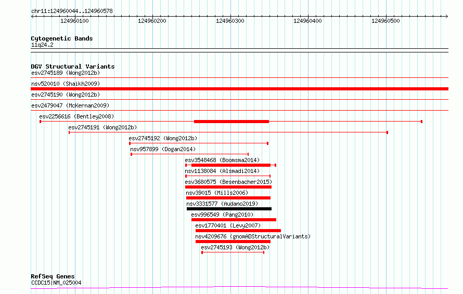The width and height of the screenshot is (463, 294).
Task: Click the nsv3331577 (Audano2019) label
Action: click(x=222, y=204)
